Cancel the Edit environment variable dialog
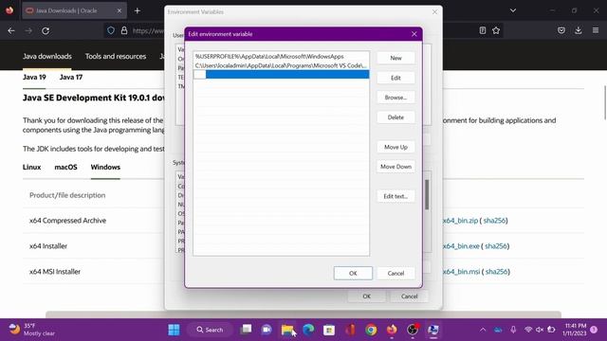 pos(395,274)
